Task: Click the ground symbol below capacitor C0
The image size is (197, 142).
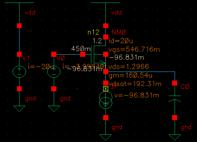Action: pyautogui.click(x=175, y=137)
